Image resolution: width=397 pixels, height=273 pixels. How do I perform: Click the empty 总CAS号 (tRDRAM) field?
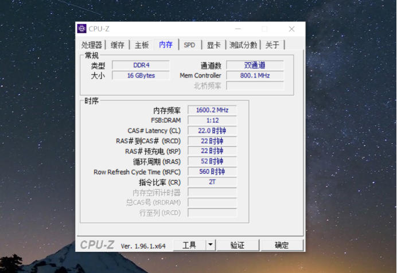coord(212,202)
